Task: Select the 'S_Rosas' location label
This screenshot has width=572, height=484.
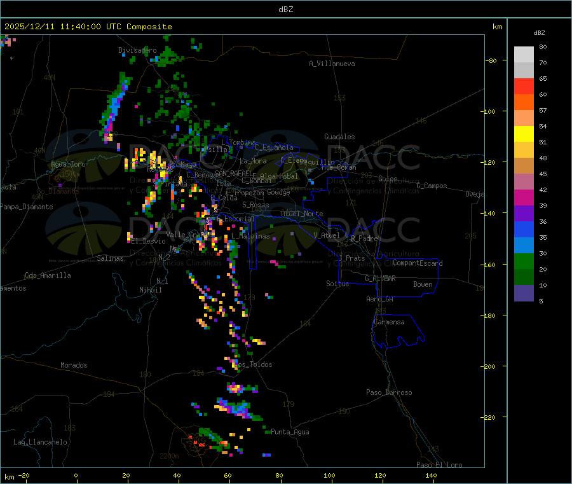Action: (x=255, y=205)
